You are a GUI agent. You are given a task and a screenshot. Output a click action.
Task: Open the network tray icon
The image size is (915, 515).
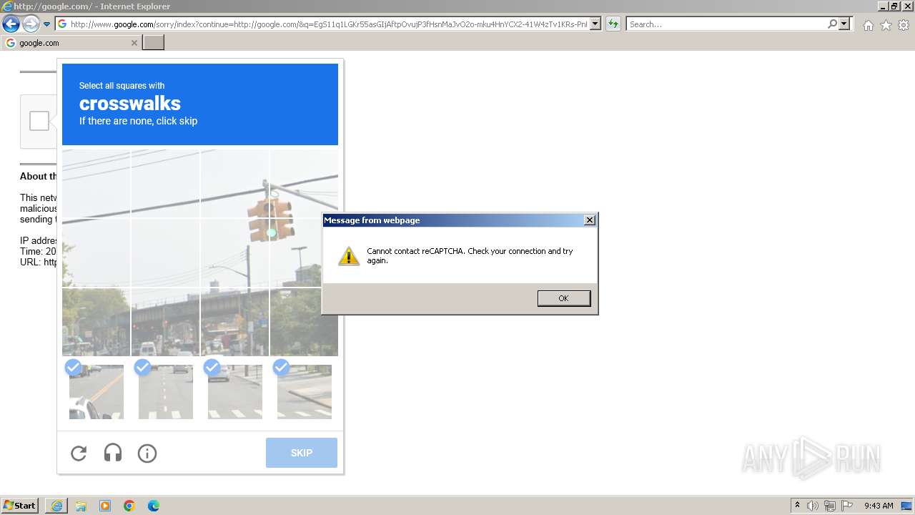(x=830, y=506)
